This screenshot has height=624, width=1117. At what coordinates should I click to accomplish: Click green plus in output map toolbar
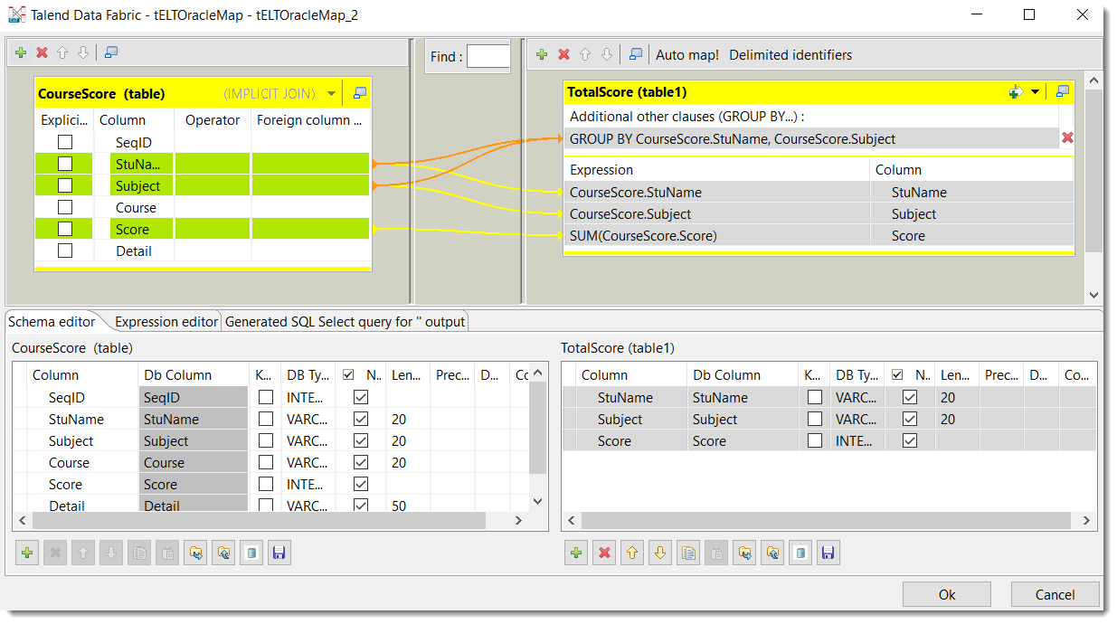(x=542, y=54)
